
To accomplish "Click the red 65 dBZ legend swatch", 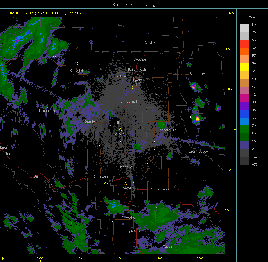I will tap(244, 44).
